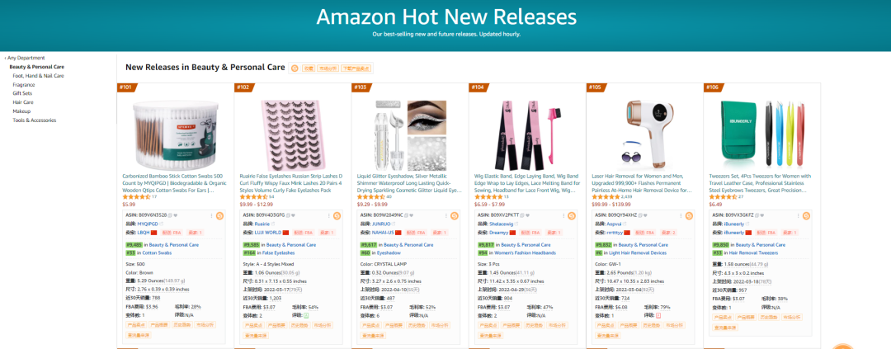The height and width of the screenshot is (349, 891).
Task: Click the green rating badge in the Ruairie panel
Action: 307,315
